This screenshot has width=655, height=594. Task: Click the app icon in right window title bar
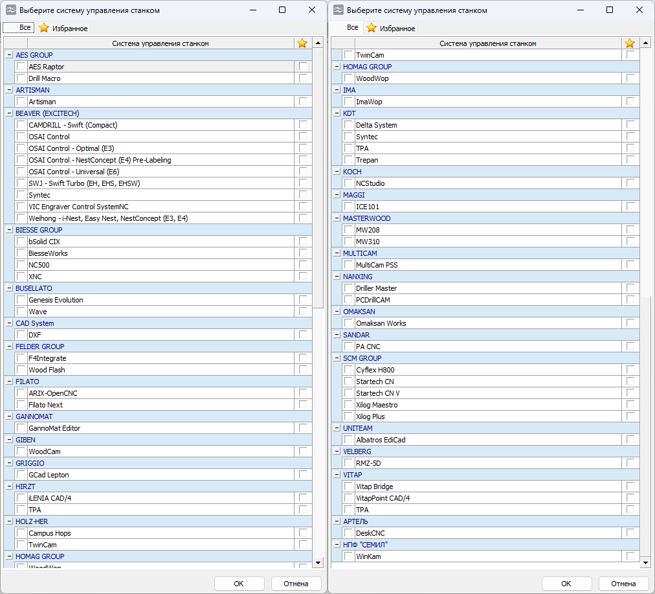point(339,10)
